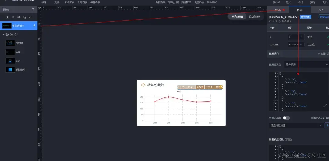Open the 引用面板 menu
Screen dimensions: 329x161
(x=82, y=2)
